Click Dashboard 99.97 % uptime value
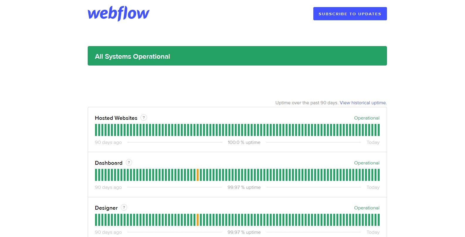This screenshot has width=465, height=237. [244, 187]
